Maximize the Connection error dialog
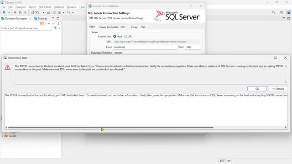 (276, 58)
